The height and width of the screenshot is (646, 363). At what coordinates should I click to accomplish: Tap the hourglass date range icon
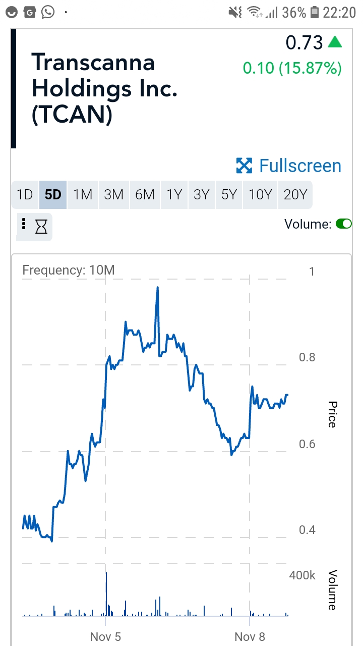pos(41,227)
